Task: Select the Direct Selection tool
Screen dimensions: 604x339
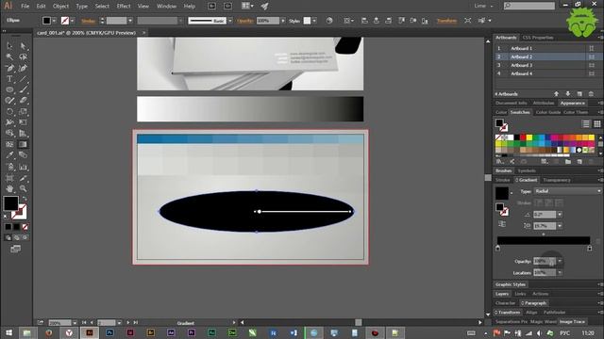Action: pyautogui.click(x=23, y=46)
